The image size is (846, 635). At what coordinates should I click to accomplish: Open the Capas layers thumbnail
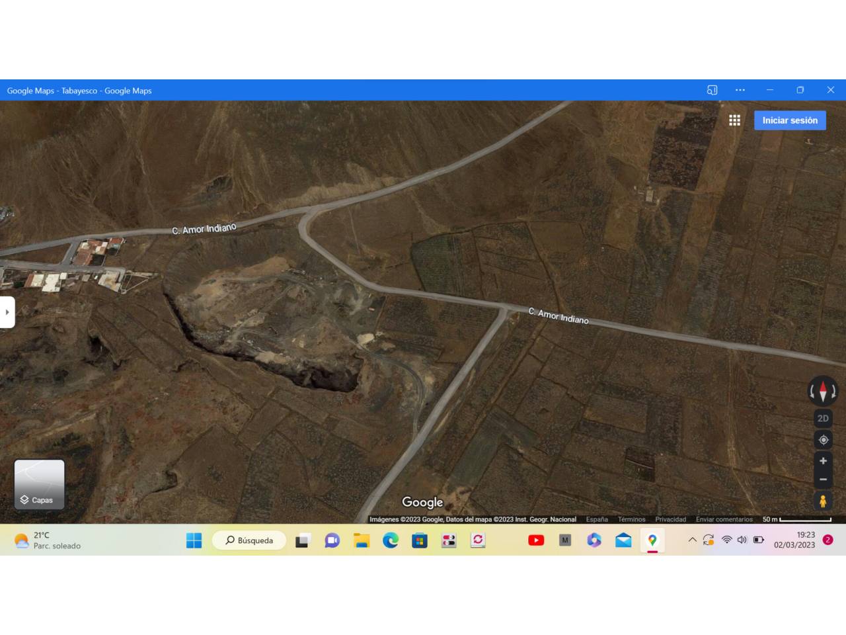pos(40,485)
